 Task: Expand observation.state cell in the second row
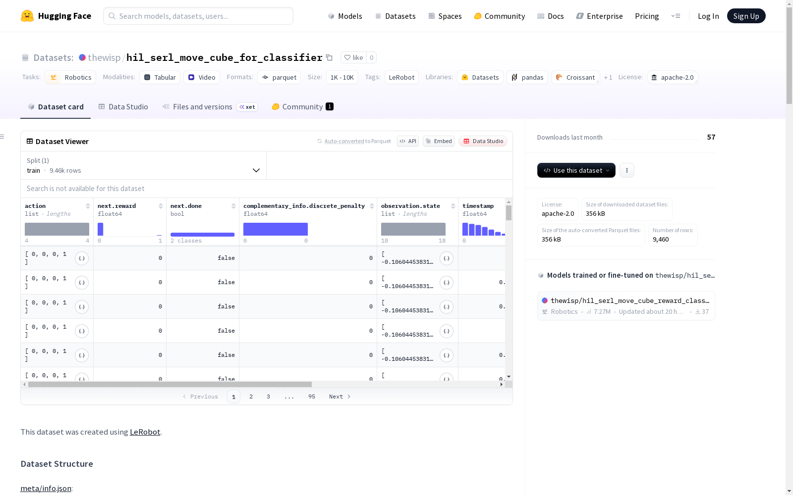[x=447, y=283]
